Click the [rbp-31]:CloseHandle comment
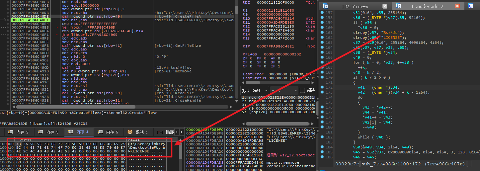 (x=178, y=100)
